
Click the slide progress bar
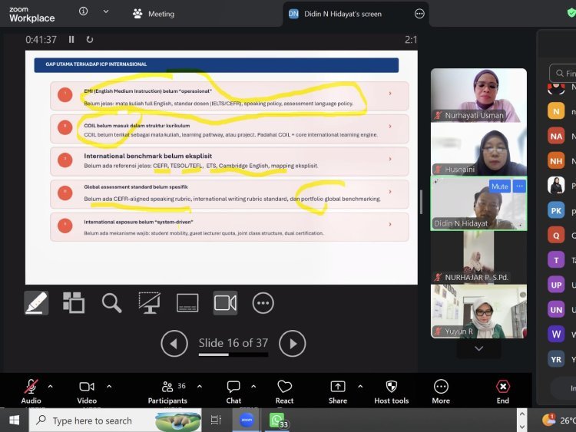[x=233, y=355]
